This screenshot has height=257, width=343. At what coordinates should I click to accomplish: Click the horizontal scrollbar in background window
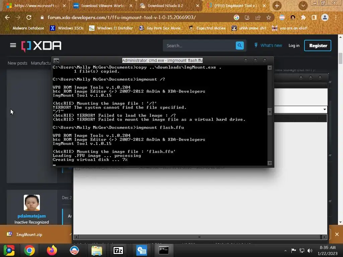199,237
